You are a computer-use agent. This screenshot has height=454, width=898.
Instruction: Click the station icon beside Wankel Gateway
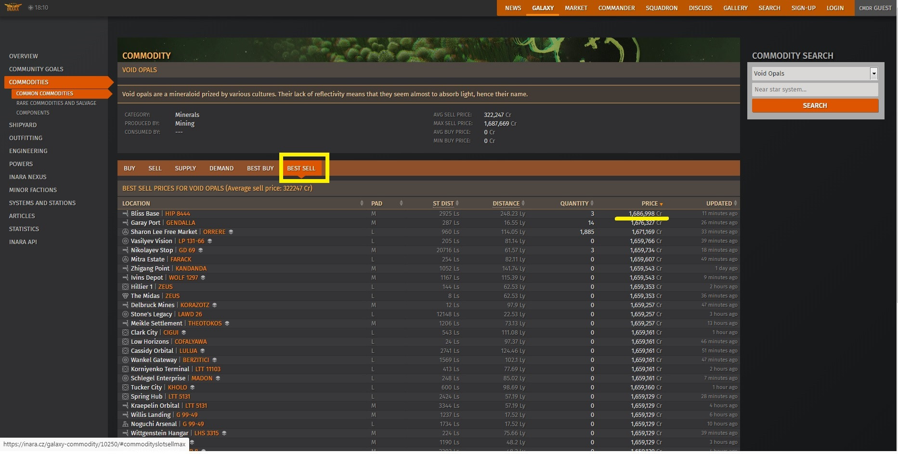point(125,360)
